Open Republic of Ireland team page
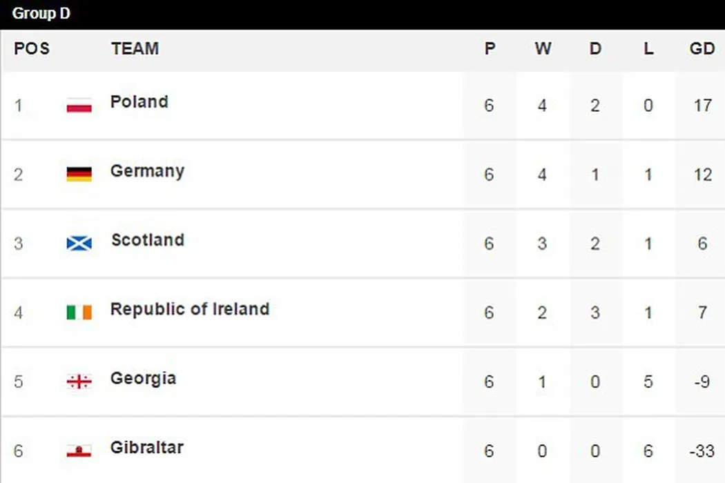Screen dimensions: 725x483 point(189,309)
